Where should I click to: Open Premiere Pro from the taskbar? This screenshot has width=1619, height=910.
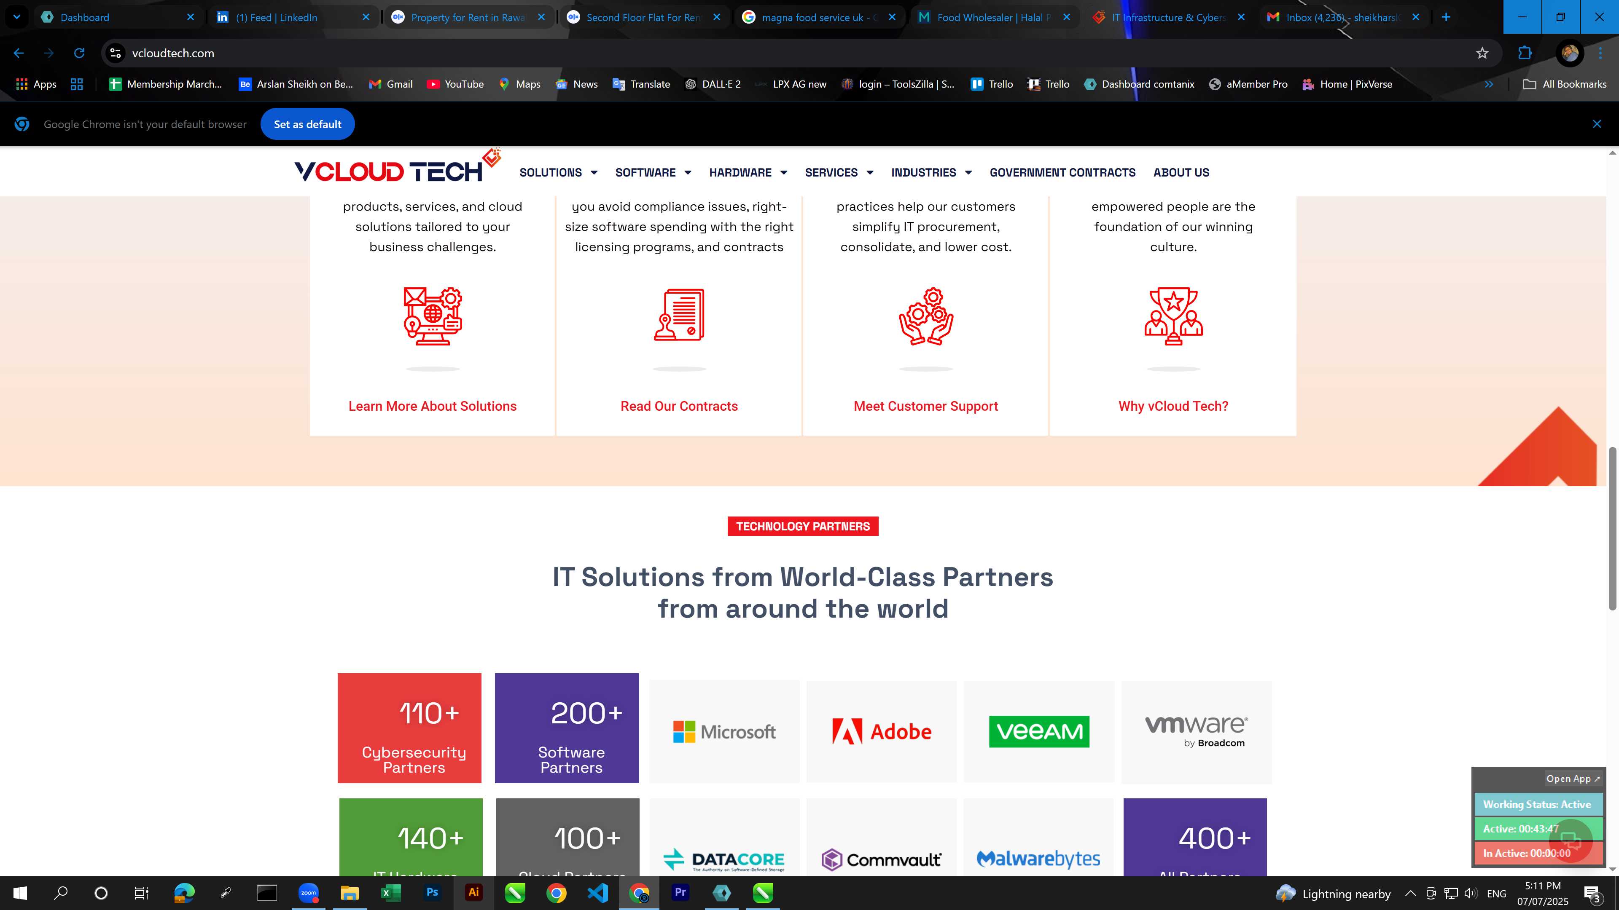(x=680, y=892)
